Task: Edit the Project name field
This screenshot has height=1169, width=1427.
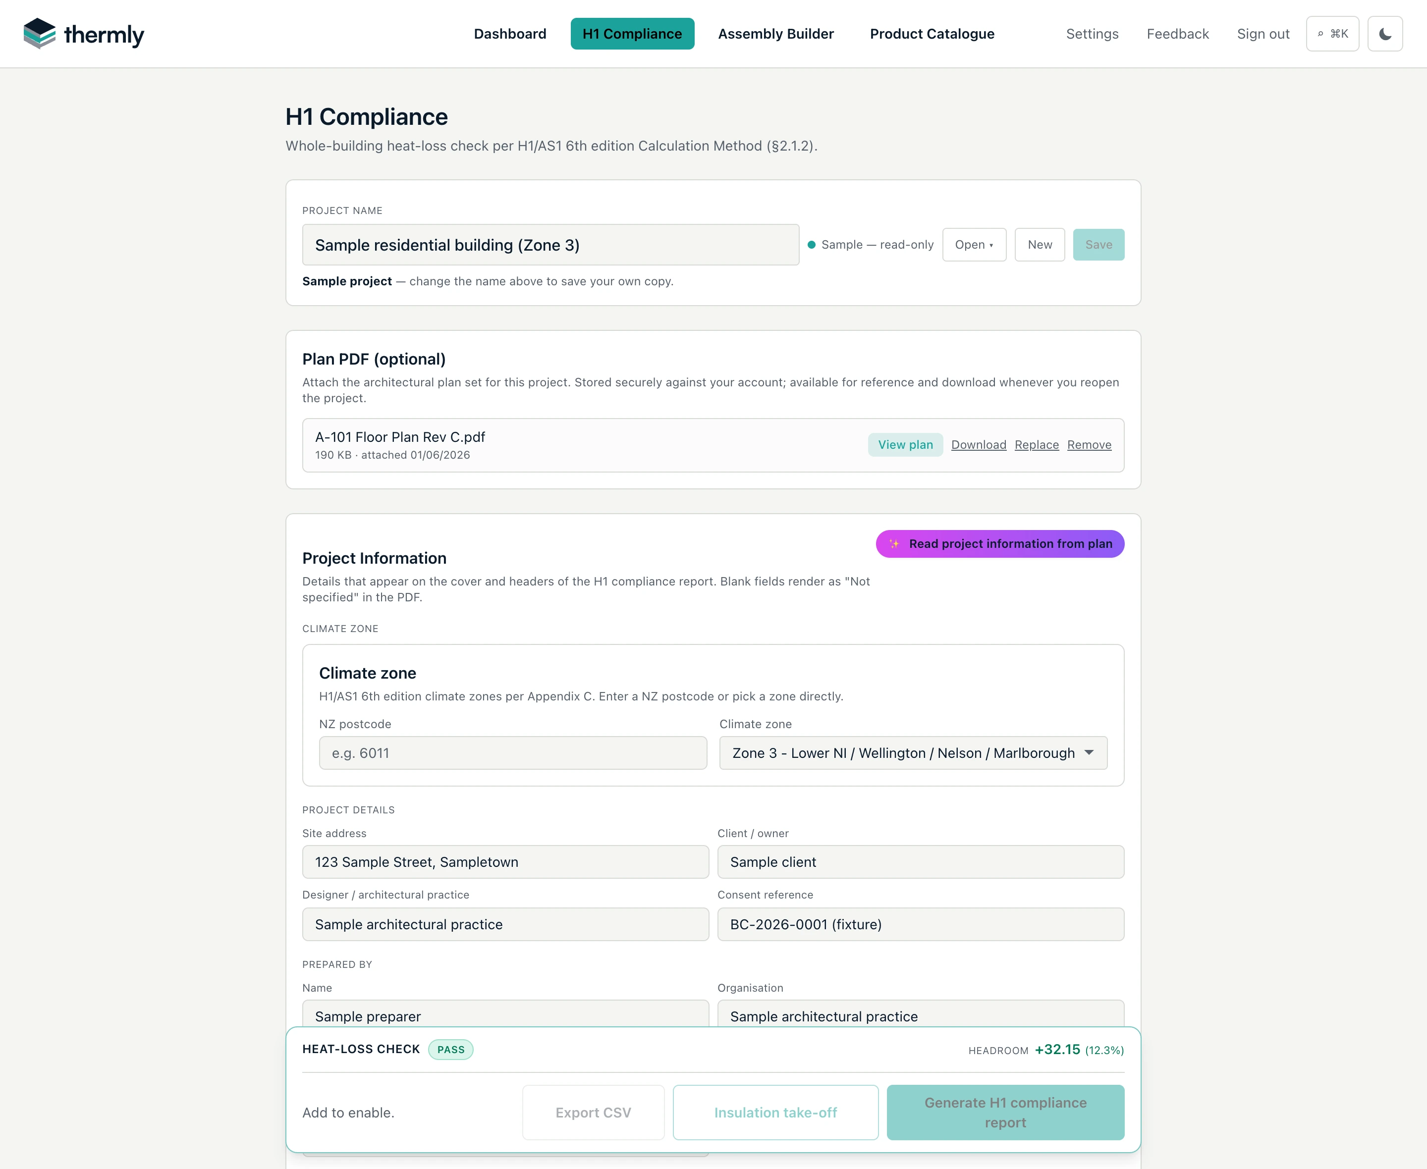Action: (550, 244)
